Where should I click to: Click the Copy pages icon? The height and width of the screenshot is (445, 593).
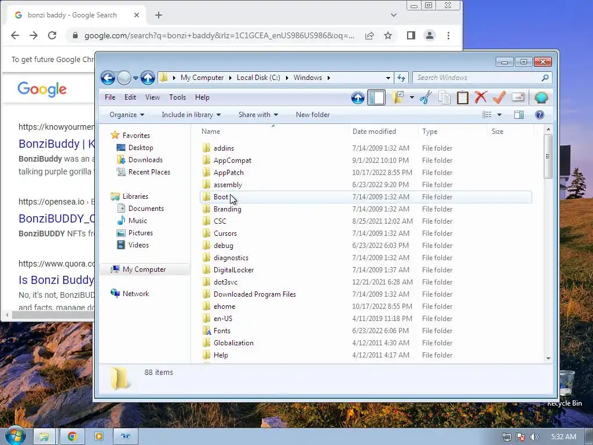point(444,97)
